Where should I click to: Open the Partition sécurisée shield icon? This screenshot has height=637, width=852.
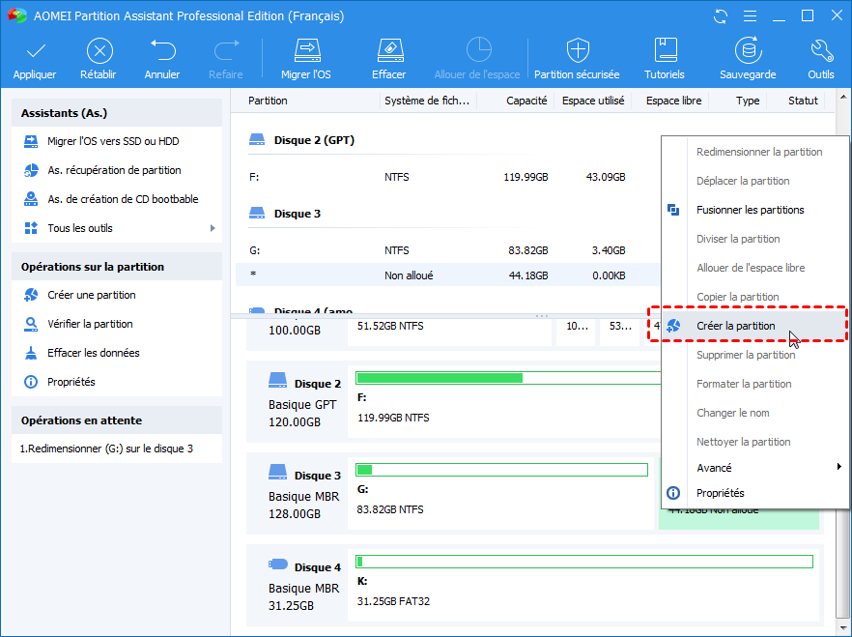pos(578,51)
